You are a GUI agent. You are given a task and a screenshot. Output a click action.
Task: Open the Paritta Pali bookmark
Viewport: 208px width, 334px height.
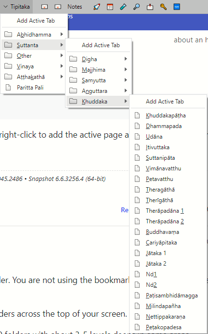[34, 87]
